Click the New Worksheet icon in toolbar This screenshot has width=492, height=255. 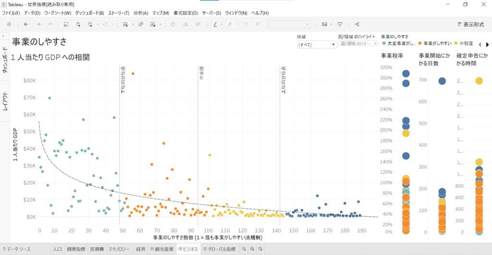click(x=125, y=24)
